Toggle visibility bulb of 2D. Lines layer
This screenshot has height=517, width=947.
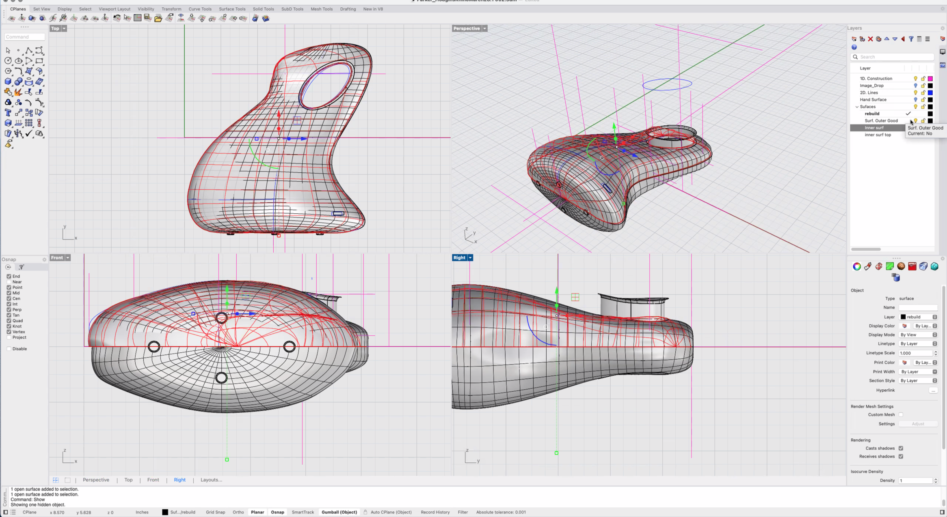pyautogui.click(x=915, y=92)
